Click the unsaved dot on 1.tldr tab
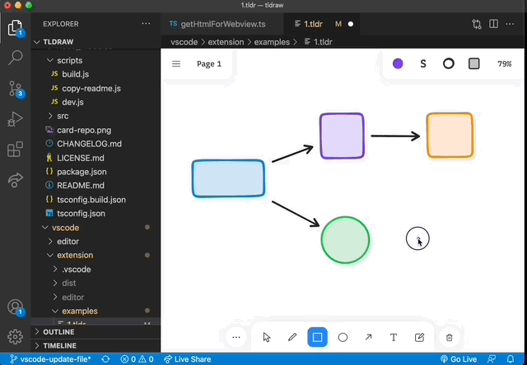The height and width of the screenshot is (365, 527). pyautogui.click(x=351, y=24)
